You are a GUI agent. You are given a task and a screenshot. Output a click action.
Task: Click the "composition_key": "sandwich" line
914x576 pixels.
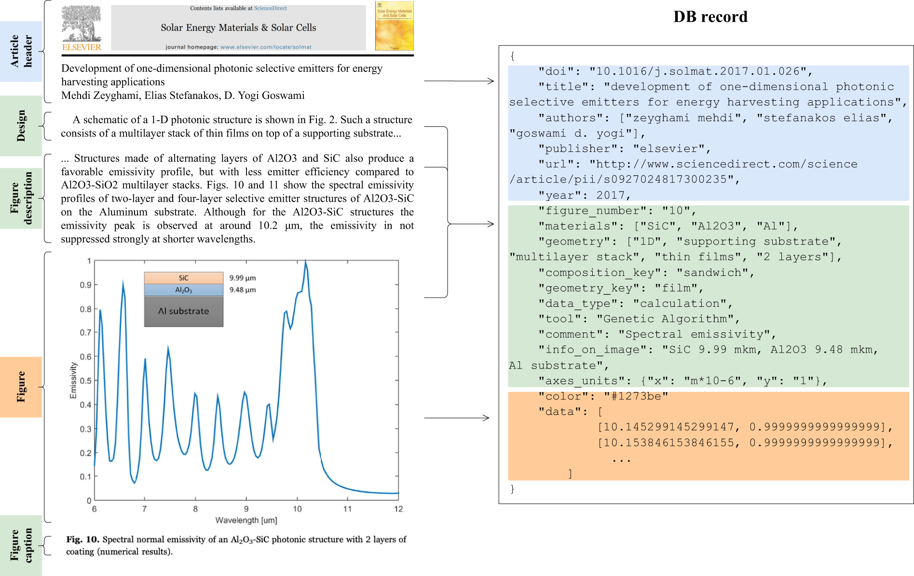click(646, 273)
